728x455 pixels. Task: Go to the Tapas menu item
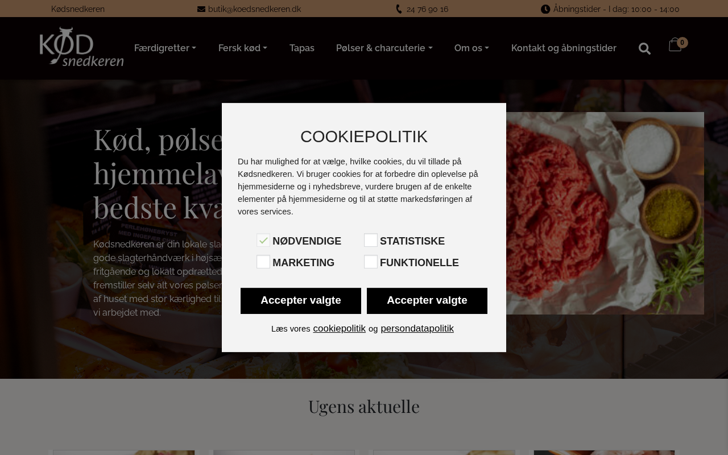[x=302, y=48]
